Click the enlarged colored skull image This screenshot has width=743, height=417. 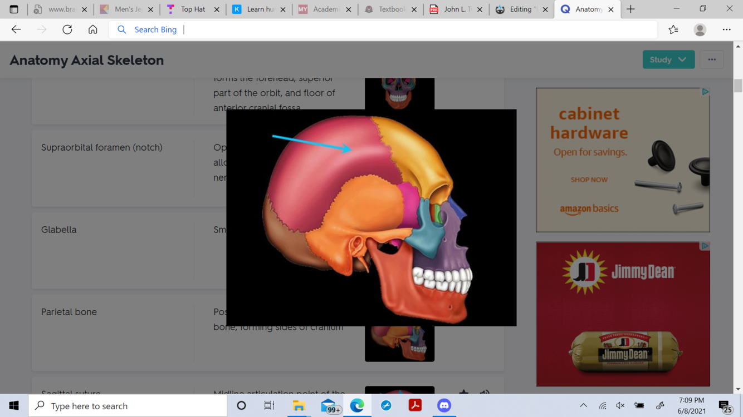(x=372, y=217)
